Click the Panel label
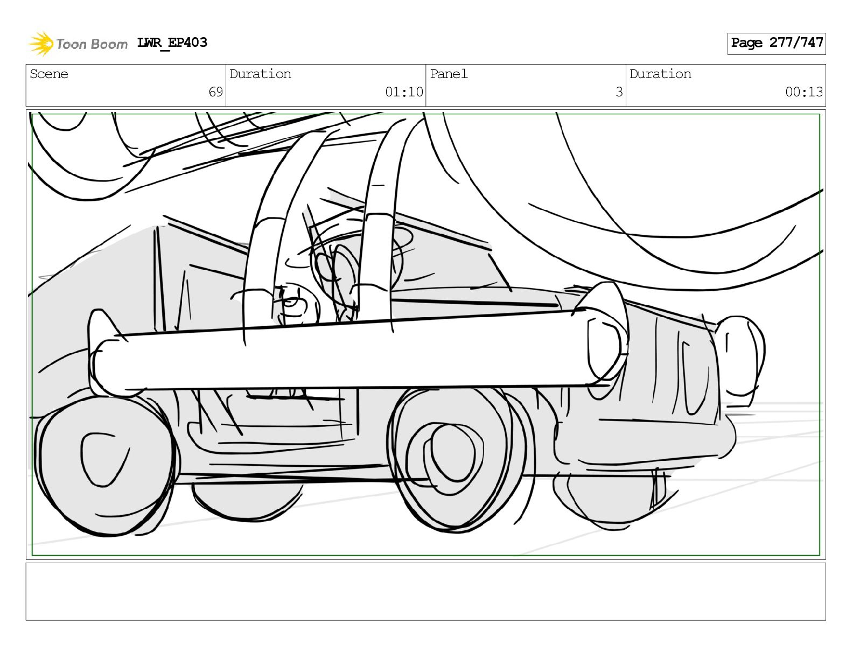 (449, 74)
